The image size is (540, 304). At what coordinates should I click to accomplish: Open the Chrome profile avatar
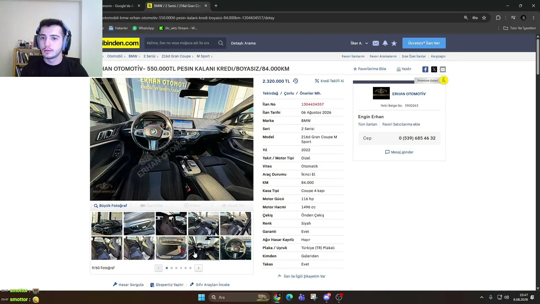click(524, 18)
